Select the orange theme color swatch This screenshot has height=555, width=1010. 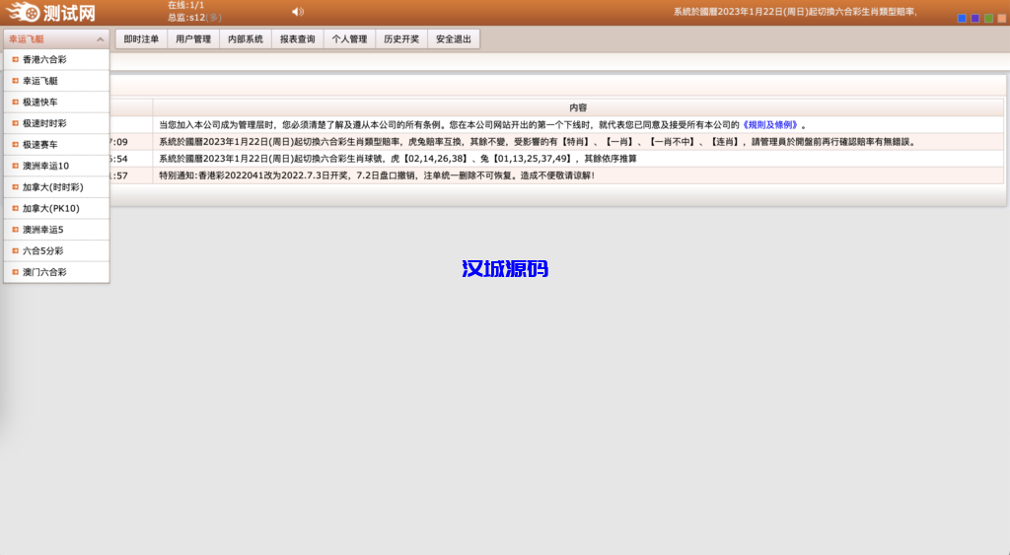click(x=1002, y=18)
